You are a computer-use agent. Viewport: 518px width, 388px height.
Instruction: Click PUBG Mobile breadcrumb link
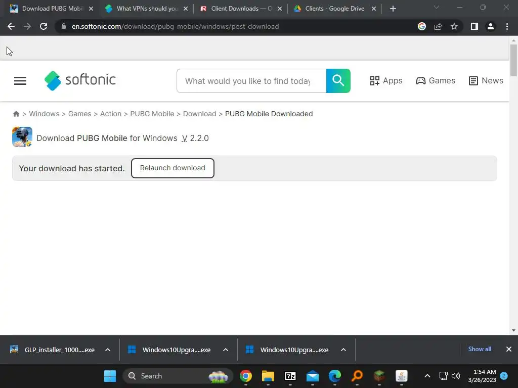pyautogui.click(x=152, y=114)
